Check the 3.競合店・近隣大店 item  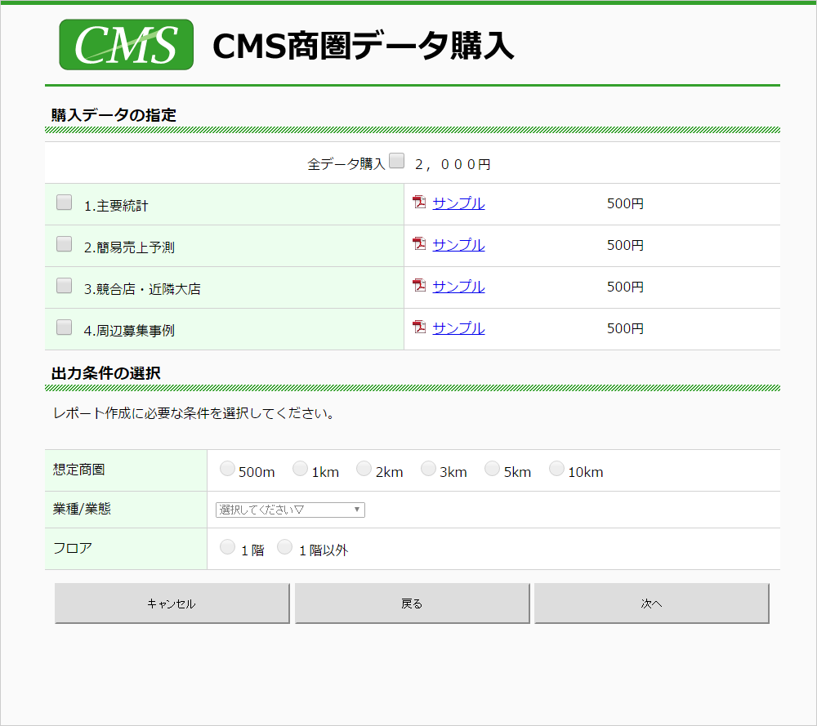click(64, 285)
